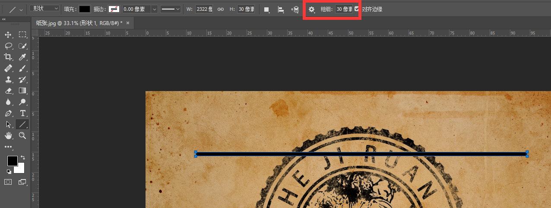Change screen mode at toolbox bottom
This screenshot has height=208, width=551.
22,182
